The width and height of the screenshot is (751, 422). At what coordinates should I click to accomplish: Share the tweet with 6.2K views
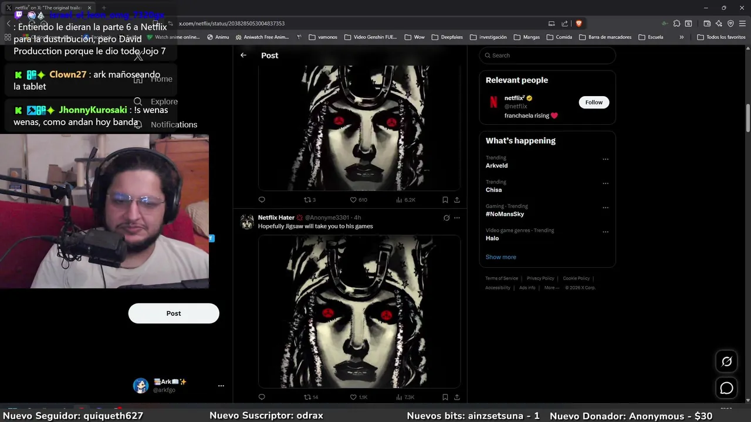(x=456, y=200)
